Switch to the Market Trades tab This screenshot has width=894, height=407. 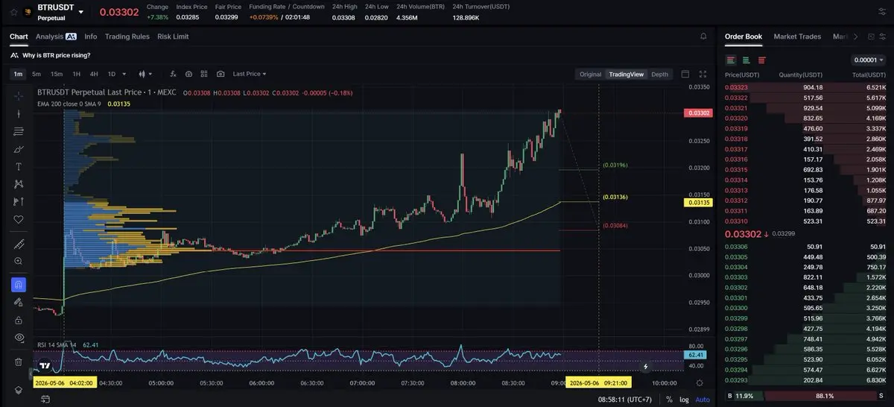point(797,36)
